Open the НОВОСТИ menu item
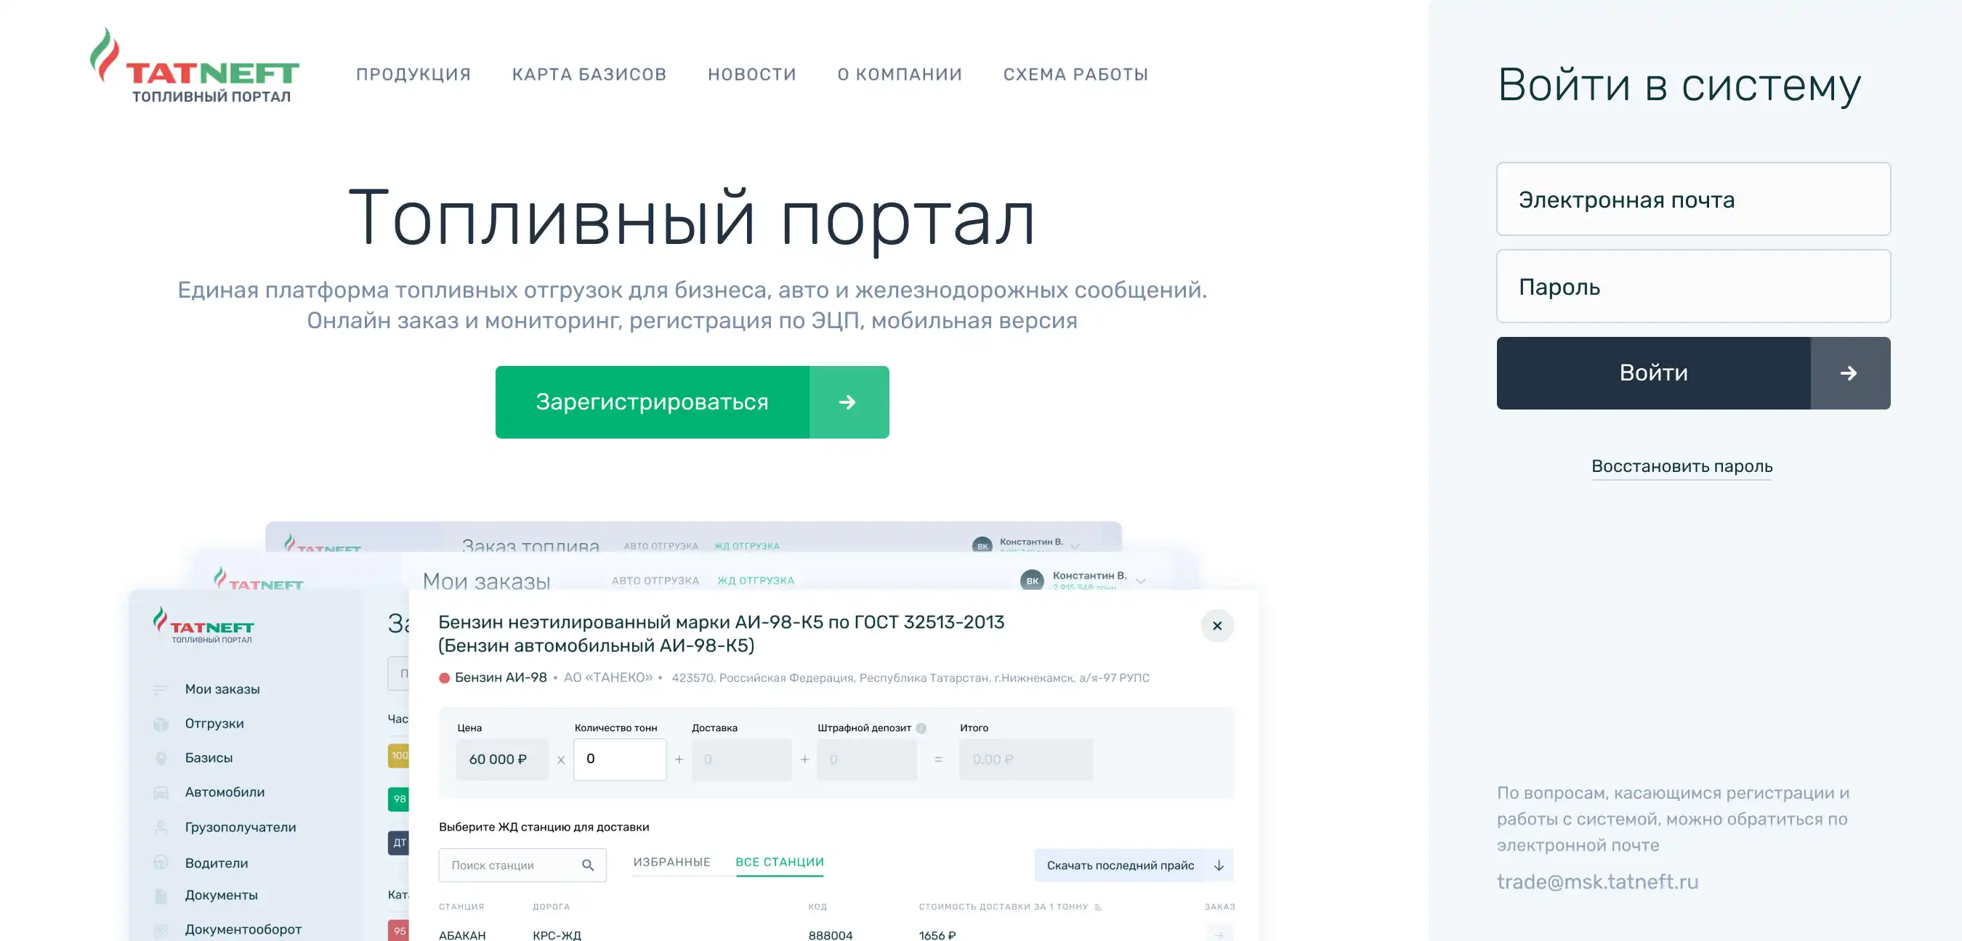The height and width of the screenshot is (941, 1962). coord(752,74)
